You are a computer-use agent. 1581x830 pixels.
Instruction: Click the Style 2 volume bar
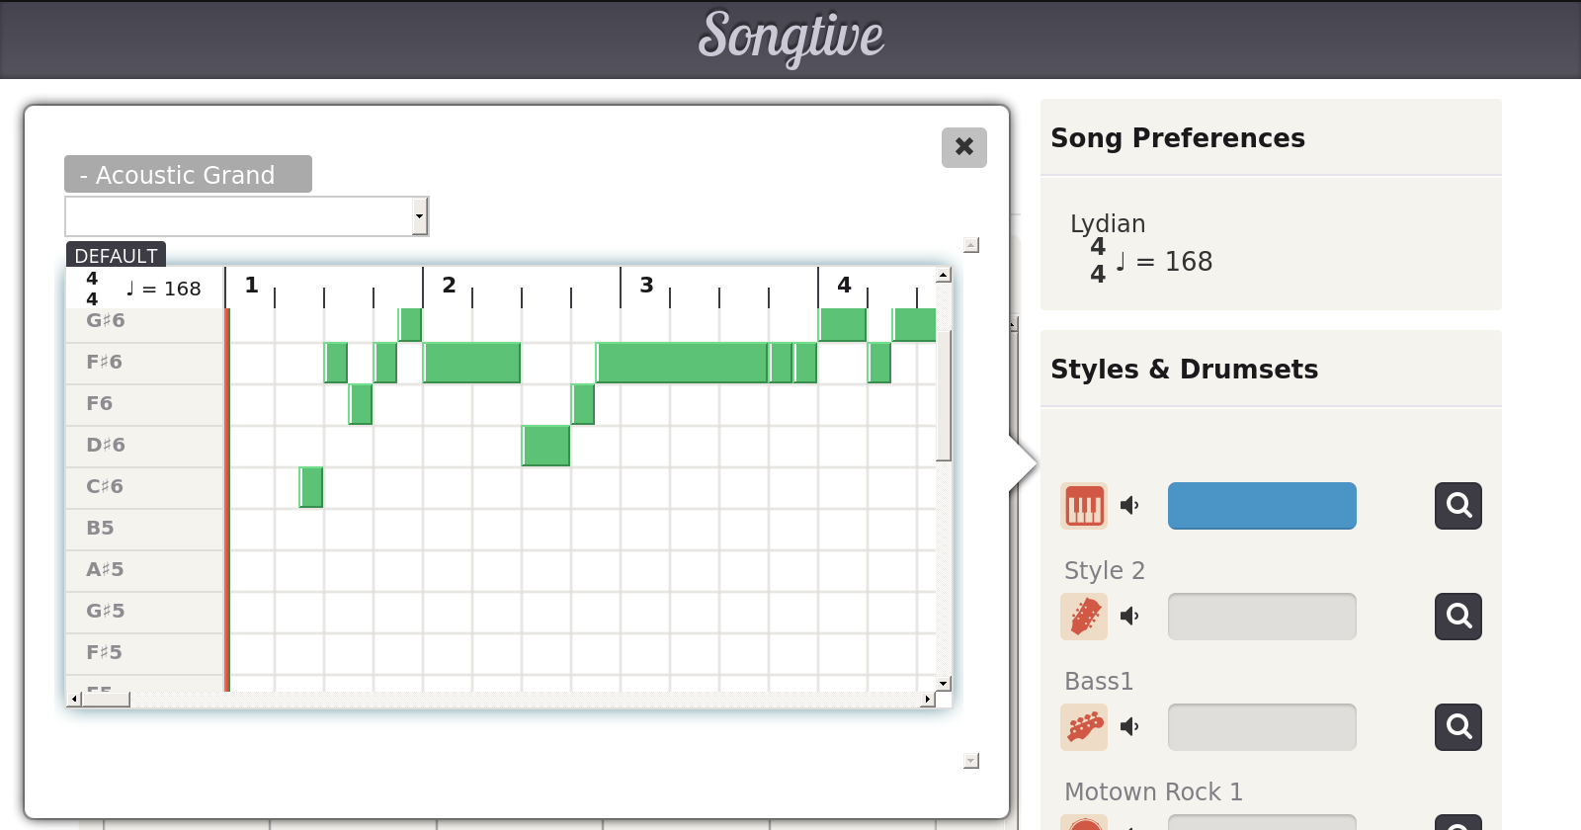pyautogui.click(x=1262, y=617)
